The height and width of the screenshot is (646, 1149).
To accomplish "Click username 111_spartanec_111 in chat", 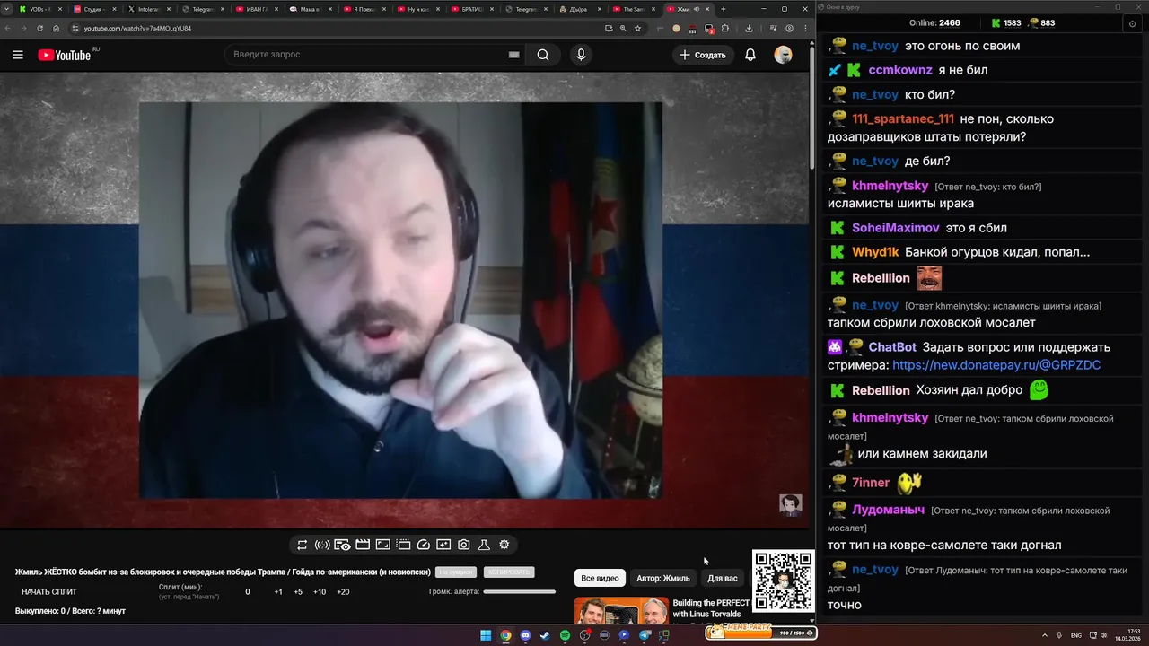I will 903,118.
